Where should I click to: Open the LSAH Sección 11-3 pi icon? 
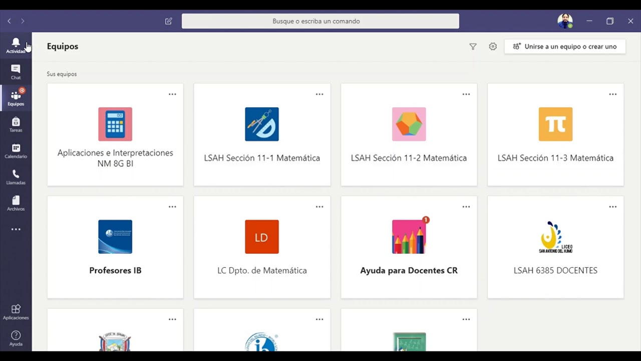point(555,124)
